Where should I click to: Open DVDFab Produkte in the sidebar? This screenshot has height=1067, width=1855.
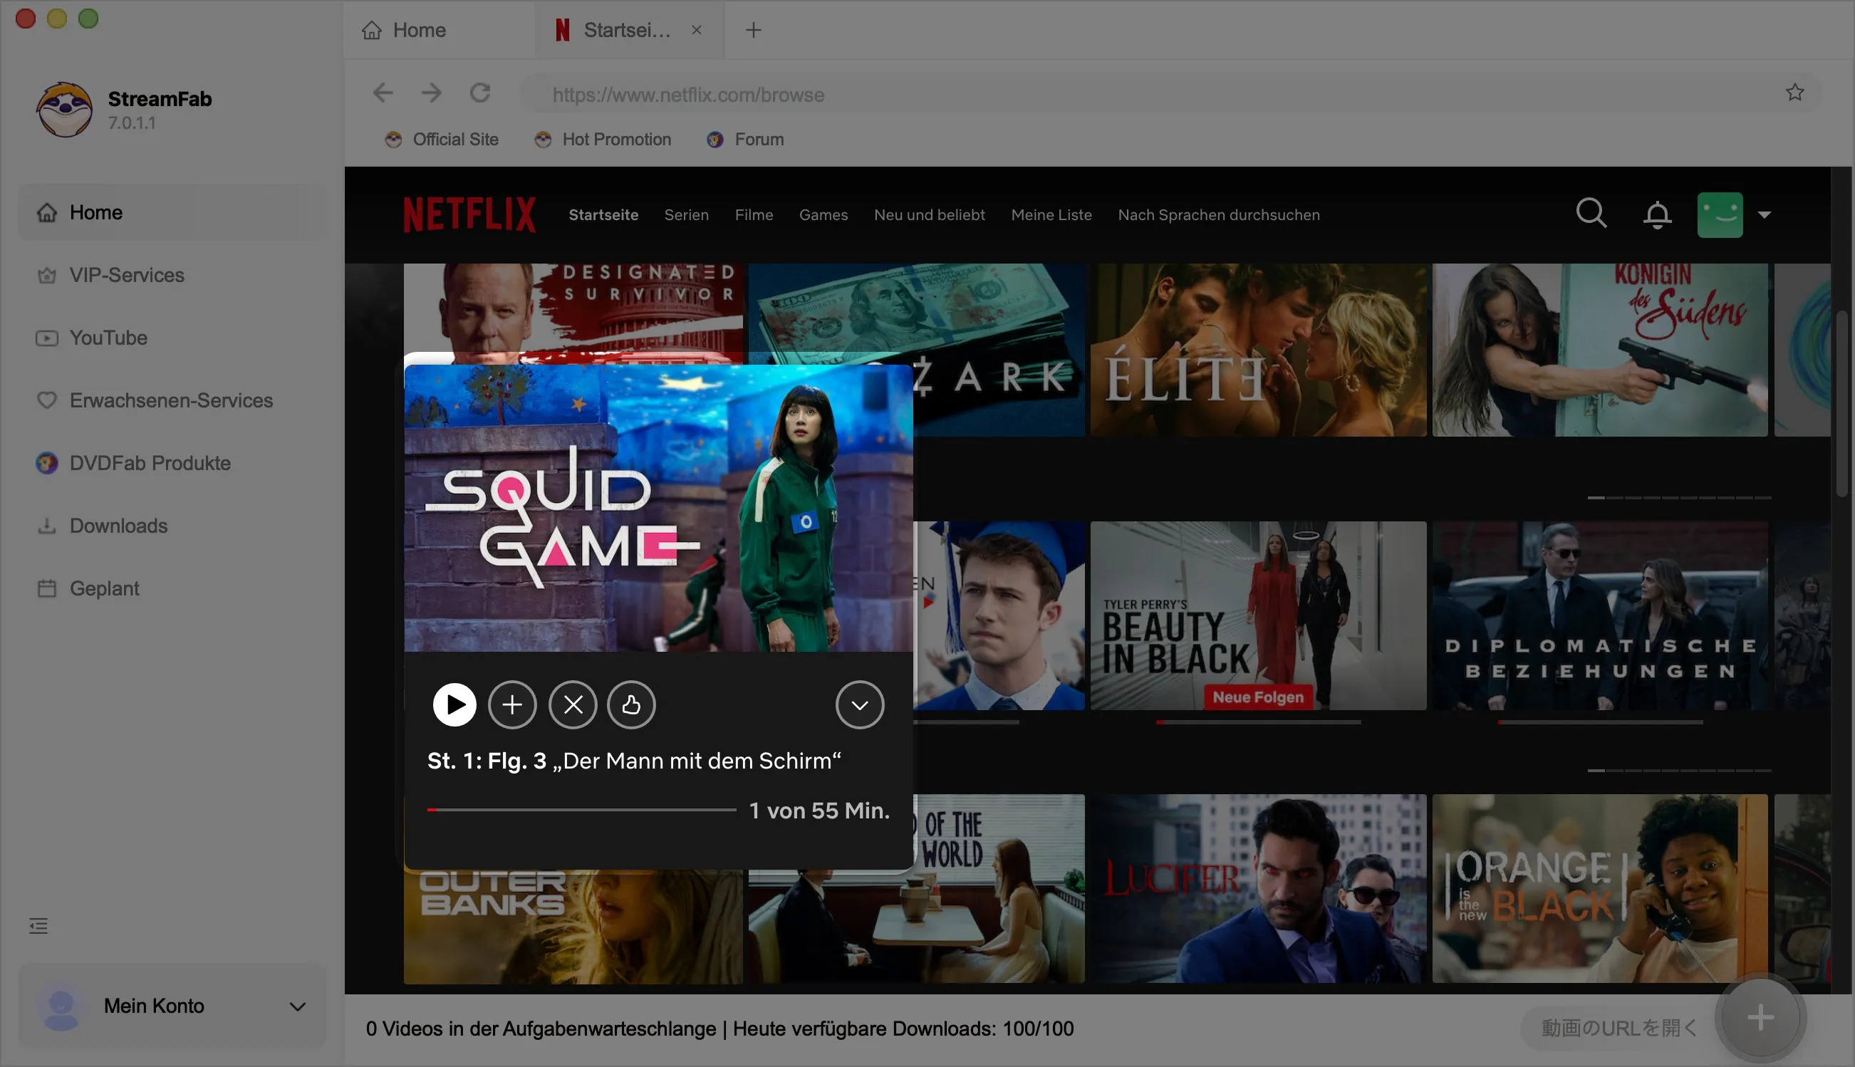[150, 462]
